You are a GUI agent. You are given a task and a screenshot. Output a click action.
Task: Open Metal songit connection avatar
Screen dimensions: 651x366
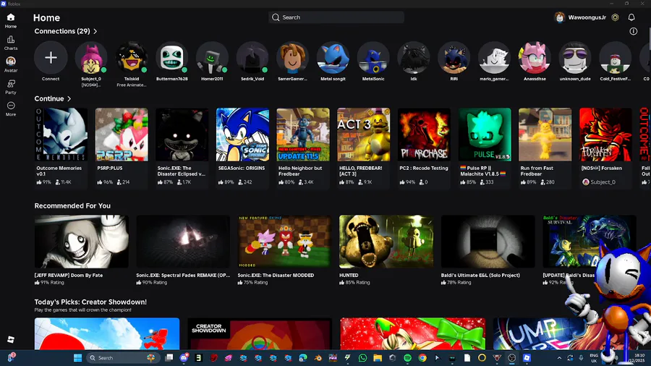pyautogui.click(x=333, y=57)
